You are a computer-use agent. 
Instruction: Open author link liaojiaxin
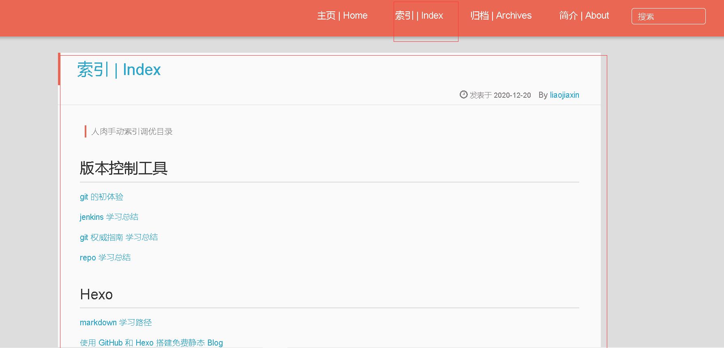point(564,95)
